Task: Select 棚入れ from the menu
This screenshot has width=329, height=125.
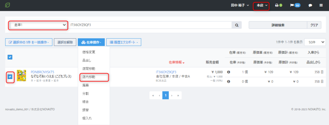Action: click(x=87, y=118)
